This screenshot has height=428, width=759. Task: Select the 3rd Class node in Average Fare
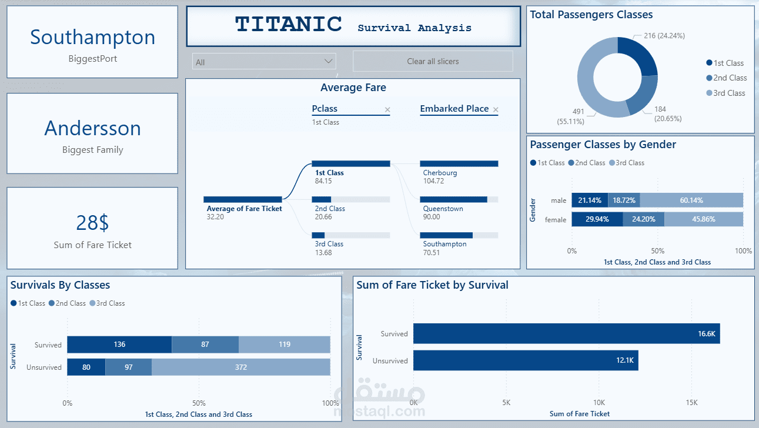pyautogui.click(x=350, y=235)
